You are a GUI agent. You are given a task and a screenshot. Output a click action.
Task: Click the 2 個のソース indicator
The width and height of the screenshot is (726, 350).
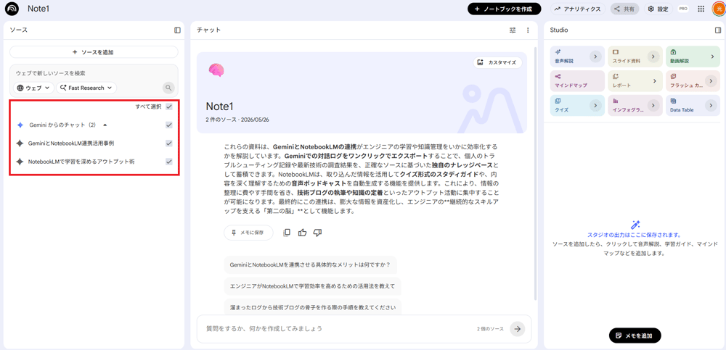pyautogui.click(x=490, y=329)
